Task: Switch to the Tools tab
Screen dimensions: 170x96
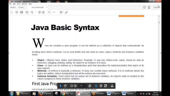Action: (21, 7)
